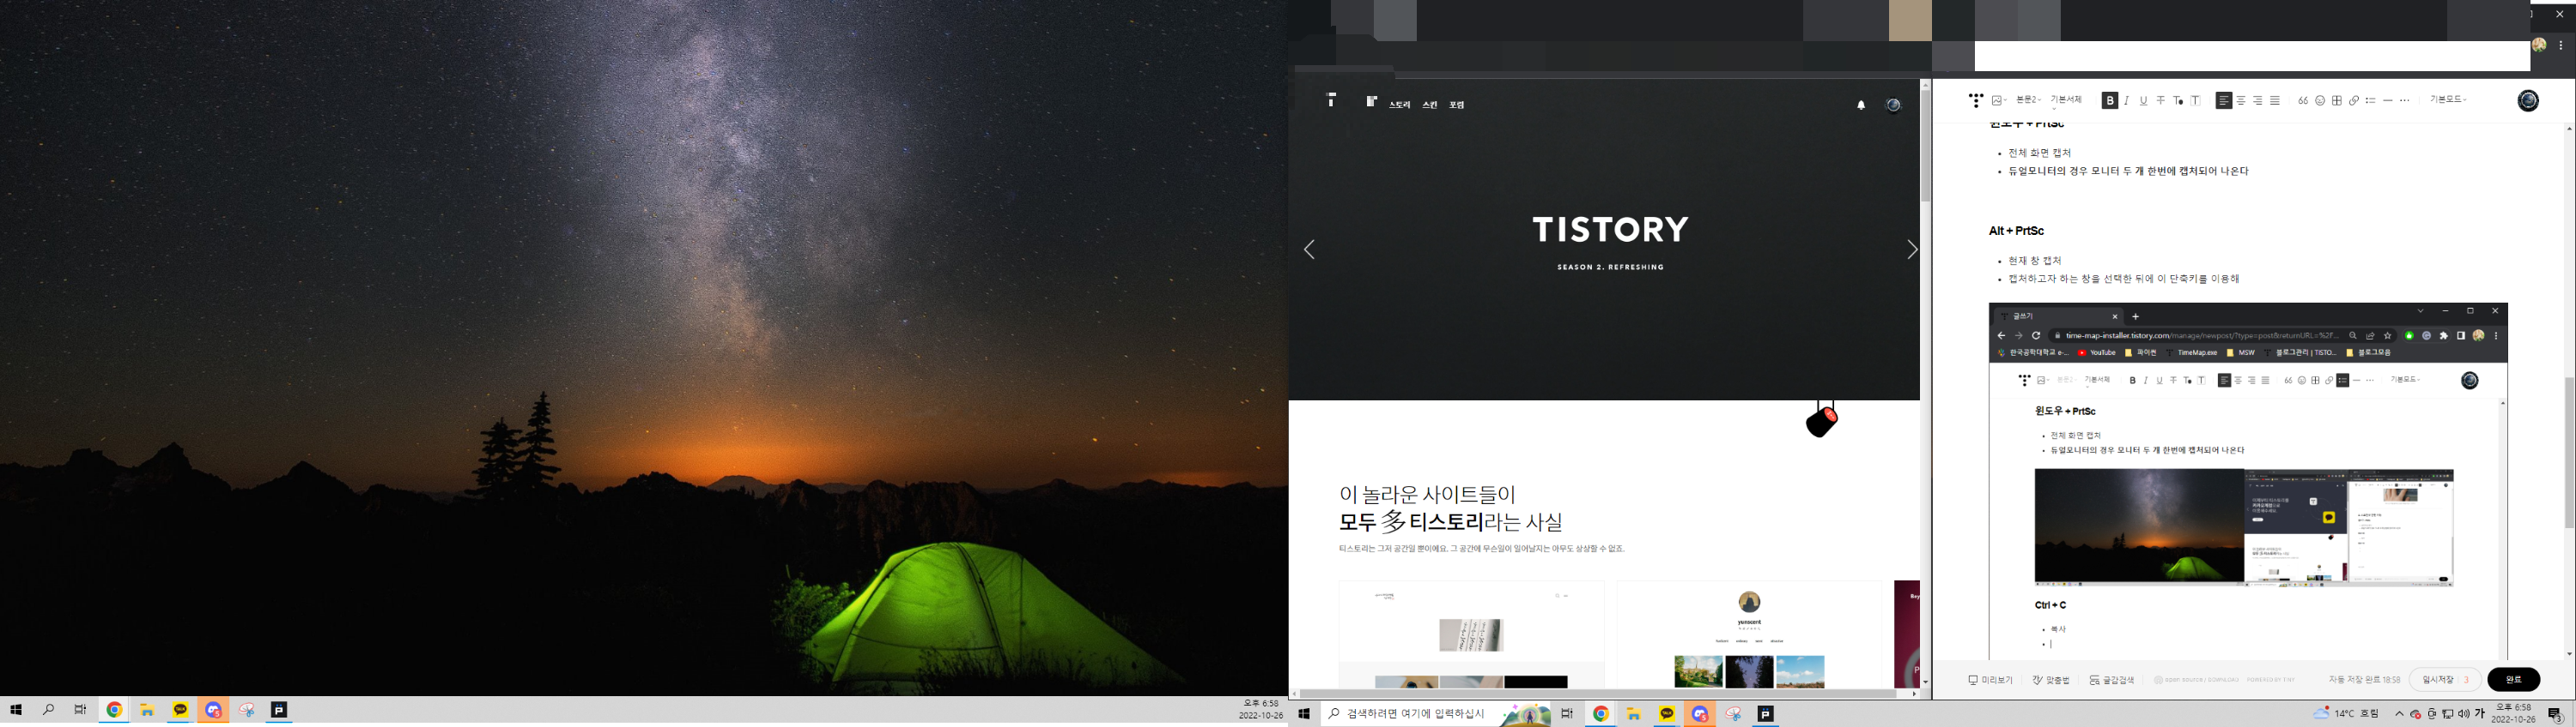The image size is (2576, 727).
Task: Click the Tistory home logo on dark header
Action: (1331, 99)
